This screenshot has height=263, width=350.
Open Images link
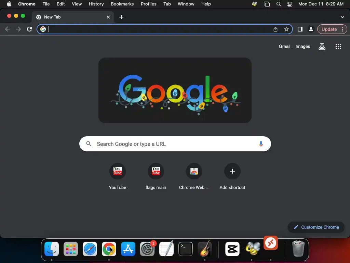[303, 46]
